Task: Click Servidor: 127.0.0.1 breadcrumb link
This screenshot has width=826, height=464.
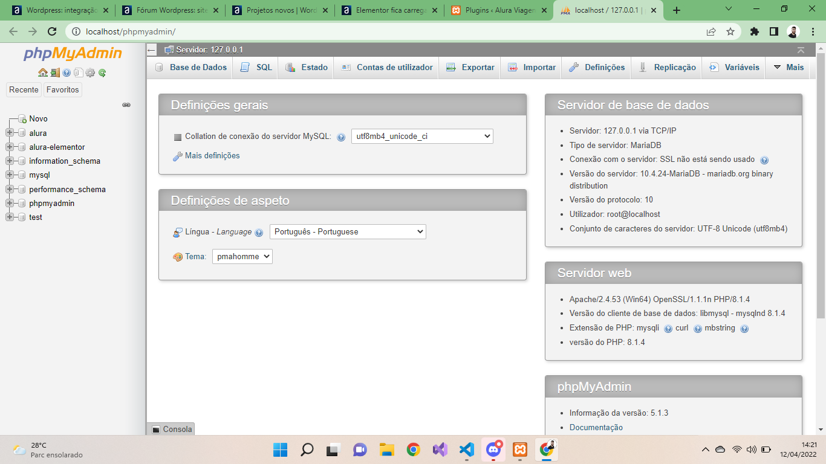Action: pos(209,50)
